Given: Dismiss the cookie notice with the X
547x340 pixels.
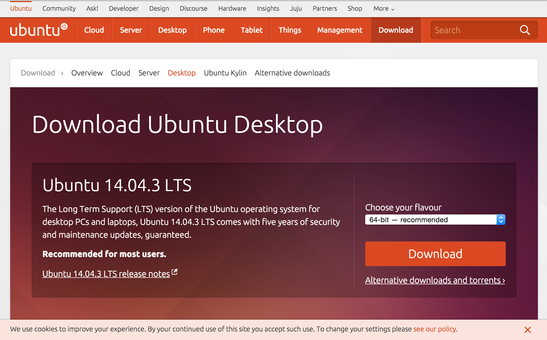Looking at the screenshot, I should coord(528,330).
